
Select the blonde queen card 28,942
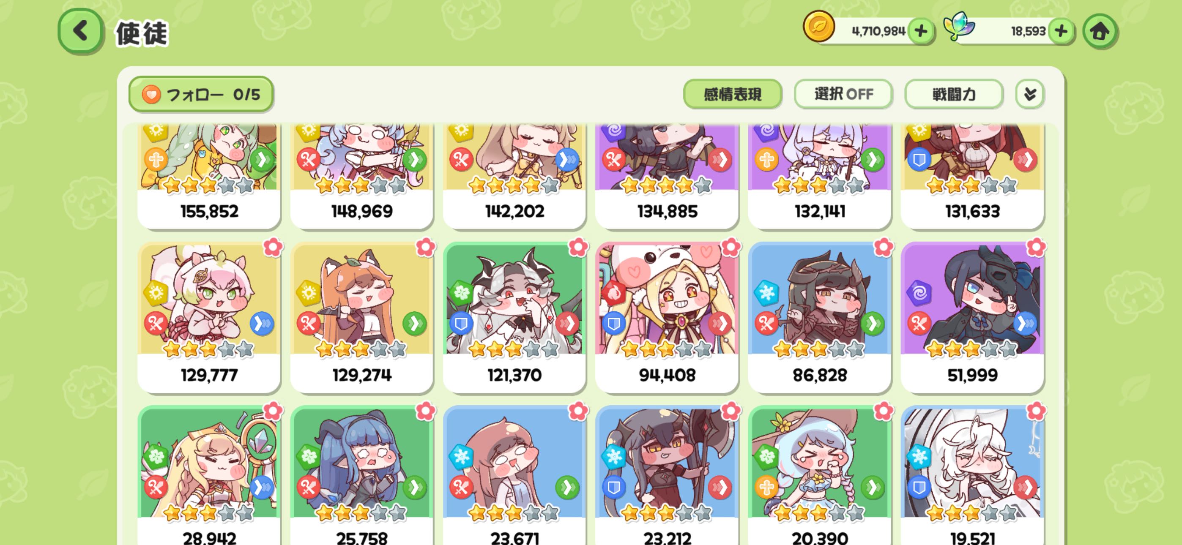coord(209,475)
